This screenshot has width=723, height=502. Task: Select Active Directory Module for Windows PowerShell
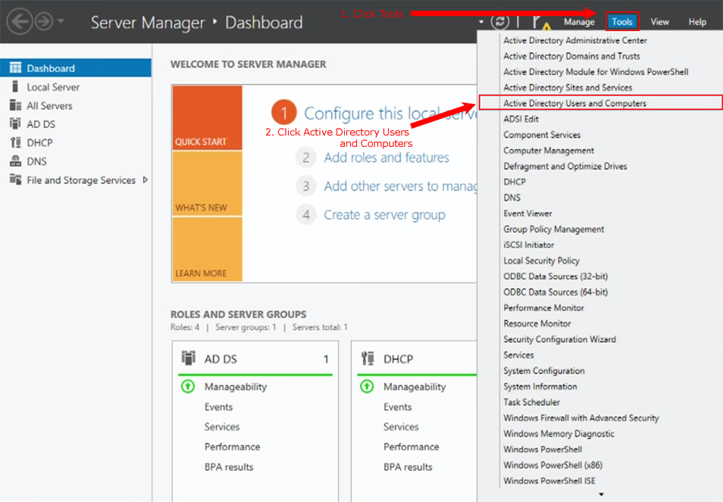coord(596,72)
